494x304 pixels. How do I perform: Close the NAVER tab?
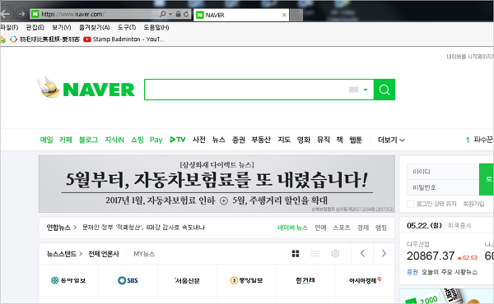click(x=284, y=15)
